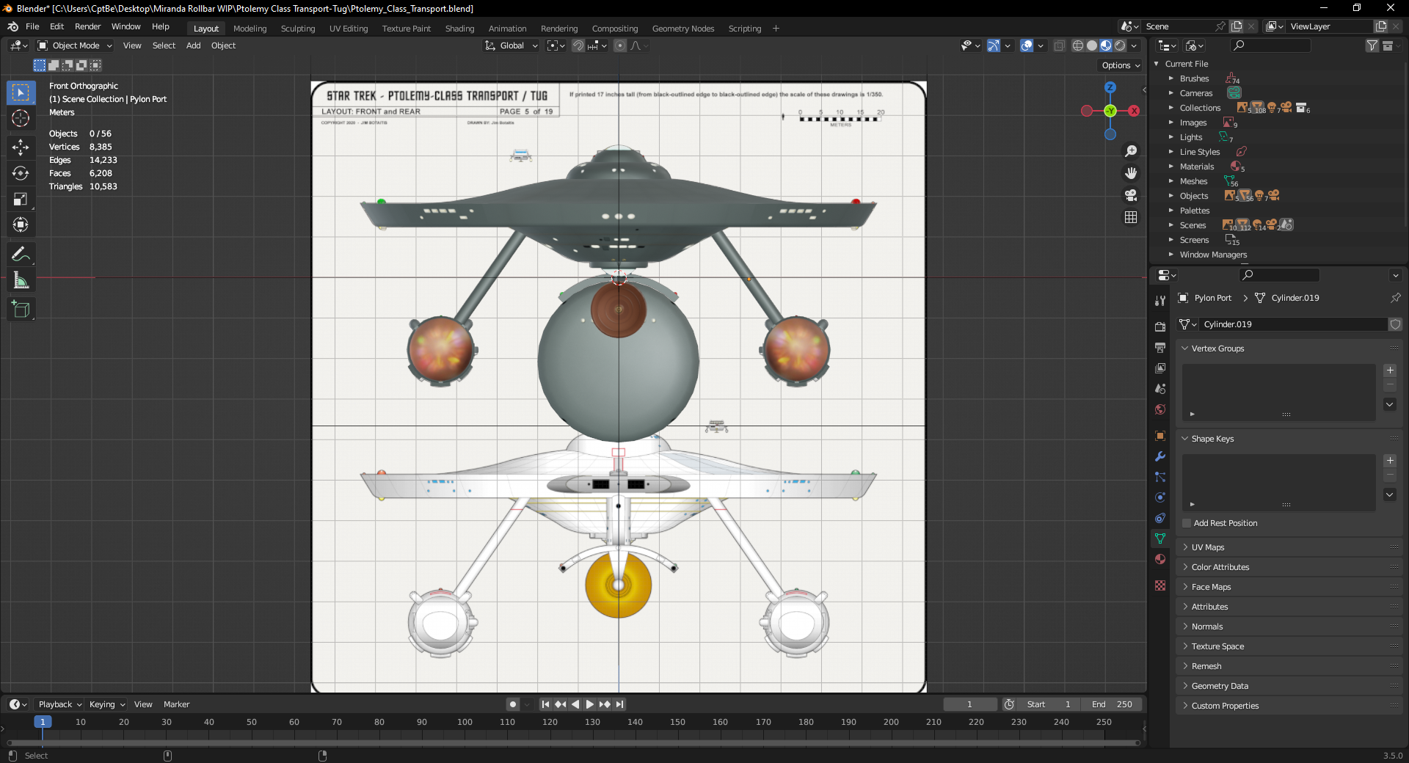Pick the Rotate tool

(21, 173)
